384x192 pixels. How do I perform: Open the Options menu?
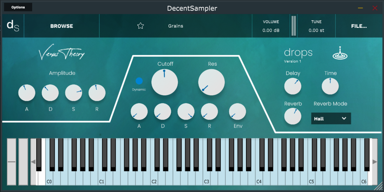tap(18, 7)
